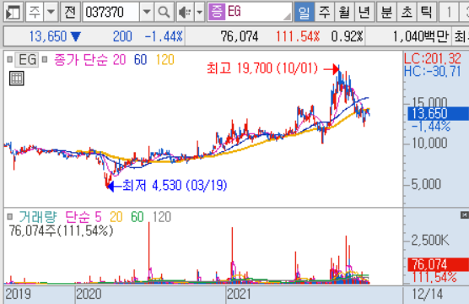This screenshot has width=469, height=304.
Task: Click the blue 13,650 price axis marker
Action: 438,114
